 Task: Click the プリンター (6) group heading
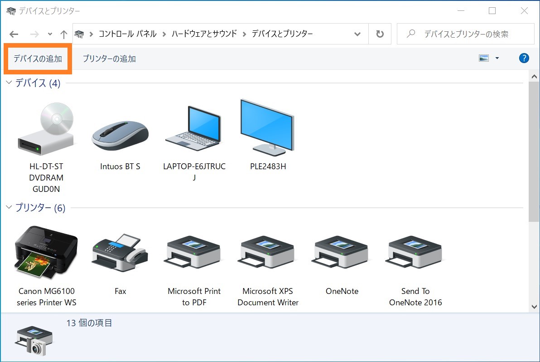click(x=40, y=208)
